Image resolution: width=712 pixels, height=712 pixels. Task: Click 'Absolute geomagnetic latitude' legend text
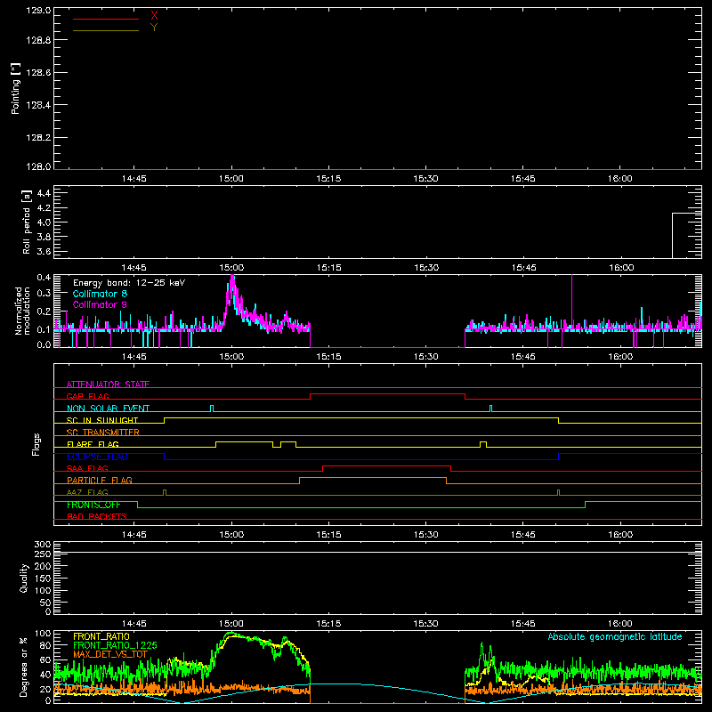pos(615,636)
